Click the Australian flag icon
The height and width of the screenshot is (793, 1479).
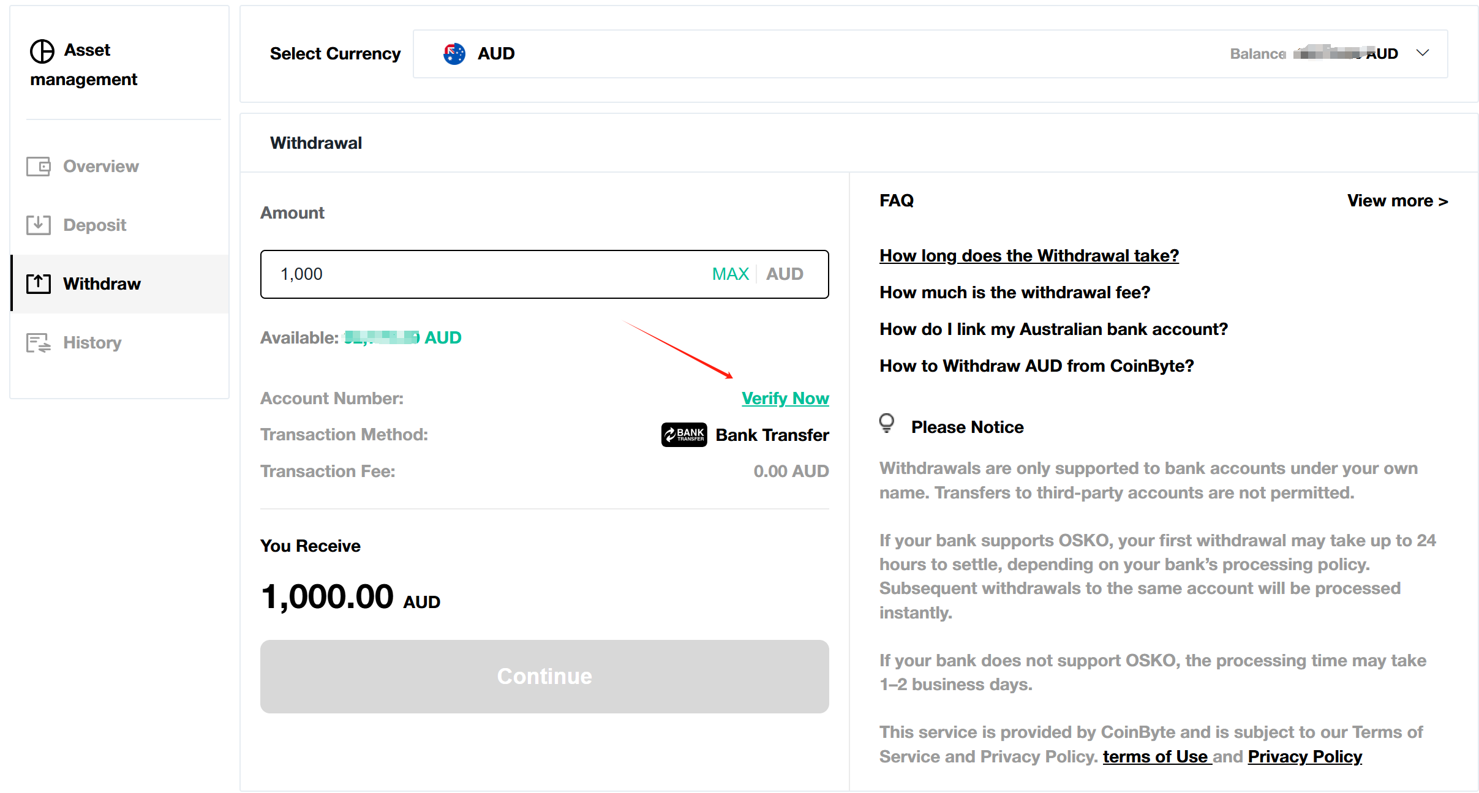click(x=453, y=54)
